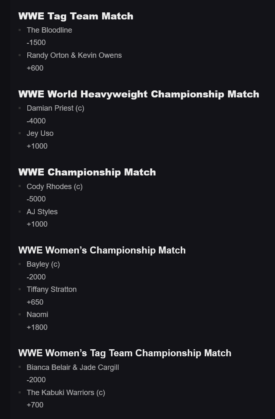
Task: Select The Kabuki Warriors (c) entry
Action: (66, 393)
